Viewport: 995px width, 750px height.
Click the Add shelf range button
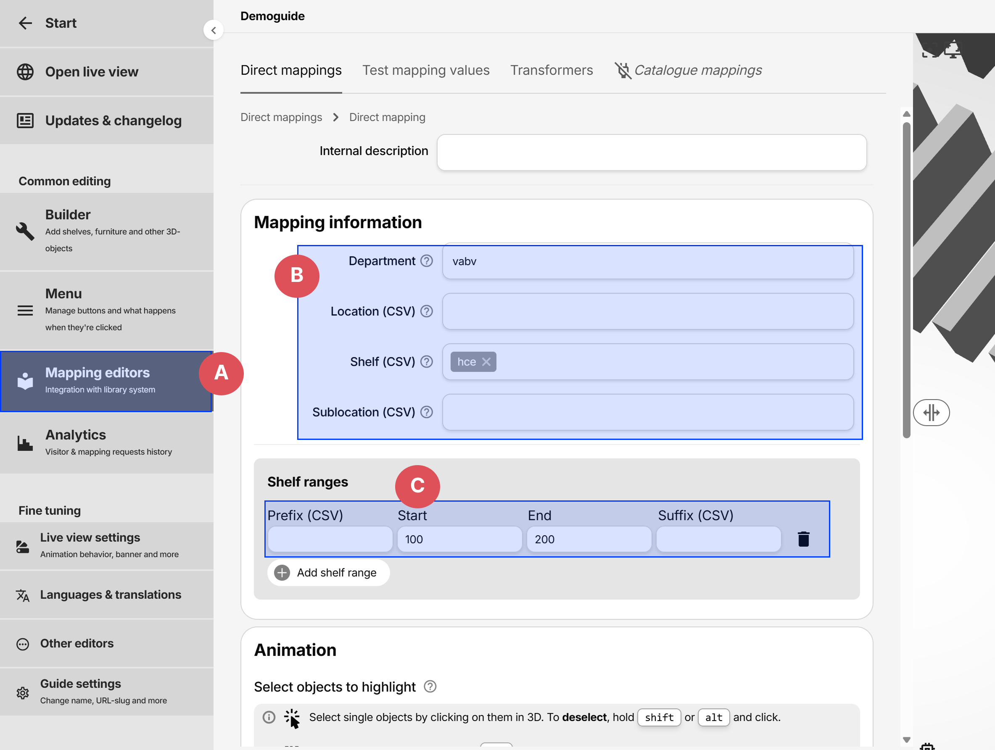[328, 572]
